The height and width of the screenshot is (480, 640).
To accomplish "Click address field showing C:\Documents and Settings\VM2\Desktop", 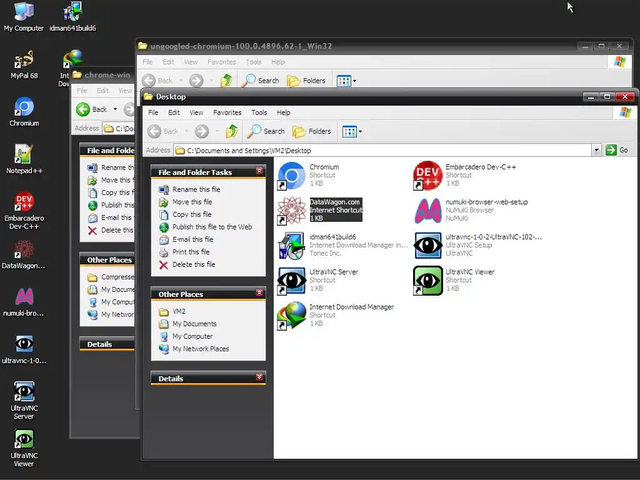I will 382,150.
